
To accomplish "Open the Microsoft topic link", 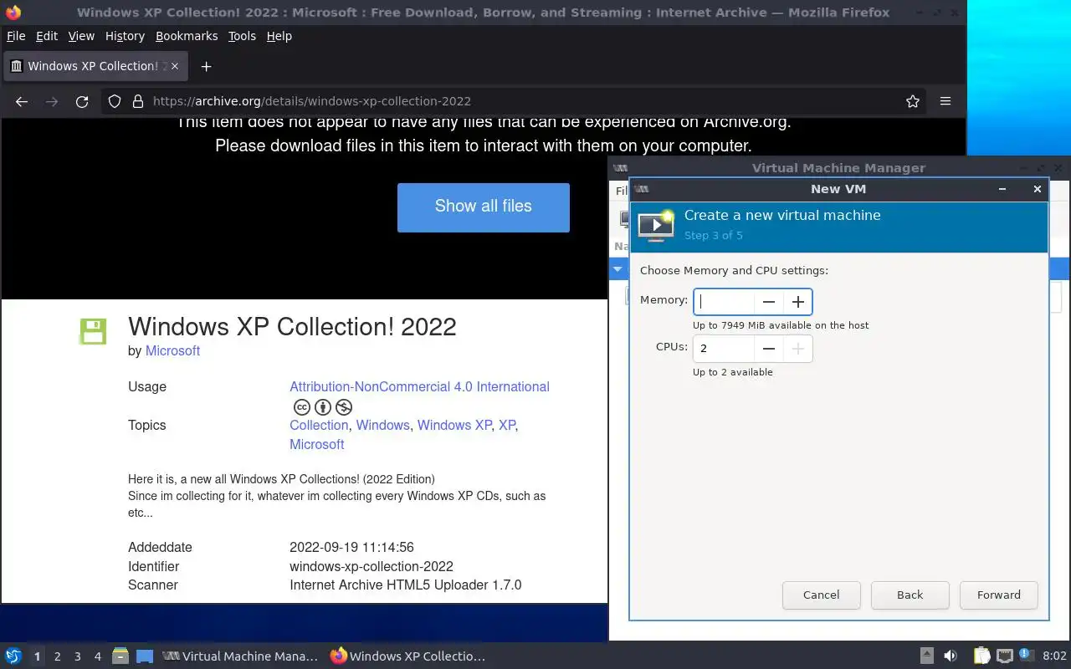I will (316, 445).
